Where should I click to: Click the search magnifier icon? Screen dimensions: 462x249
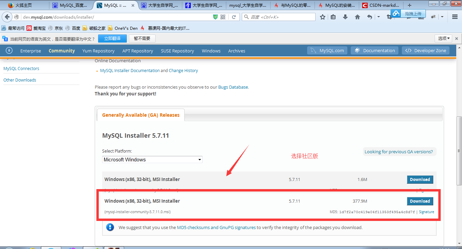(246, 17)
